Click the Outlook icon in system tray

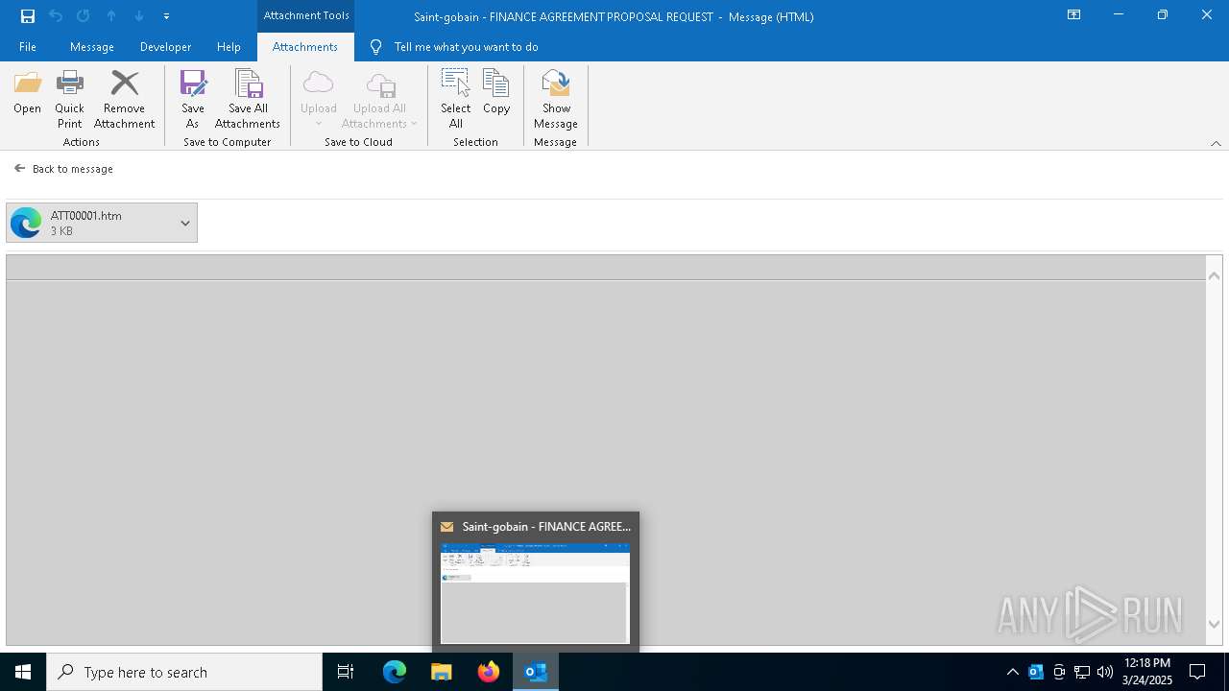point(1036,672)
